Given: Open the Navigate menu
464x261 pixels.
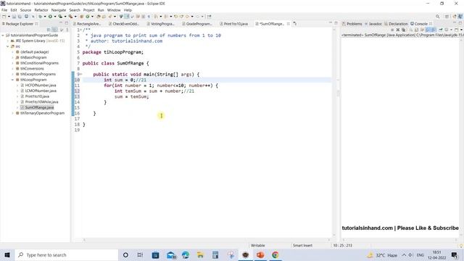Looking at the screenshot, I should [x=59, y=10].
